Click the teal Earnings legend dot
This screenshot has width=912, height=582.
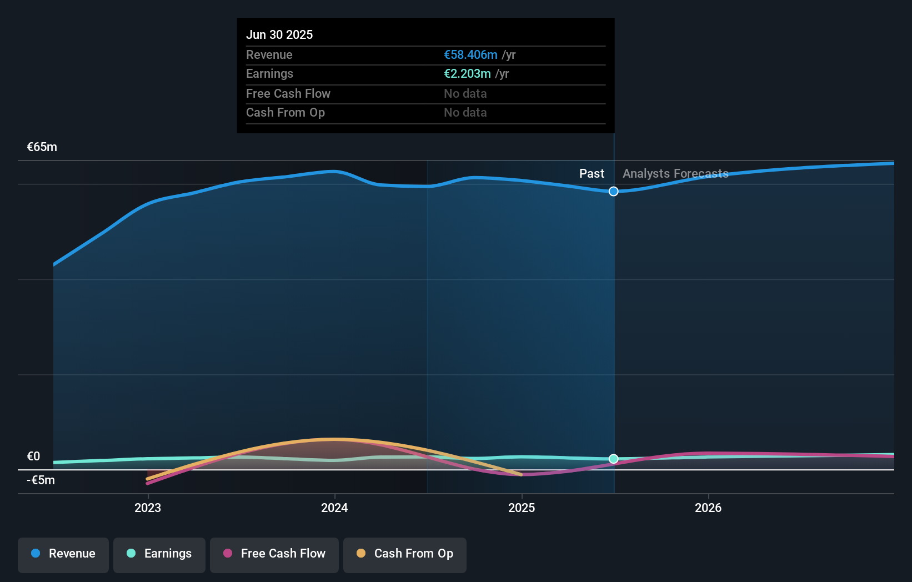131,554
